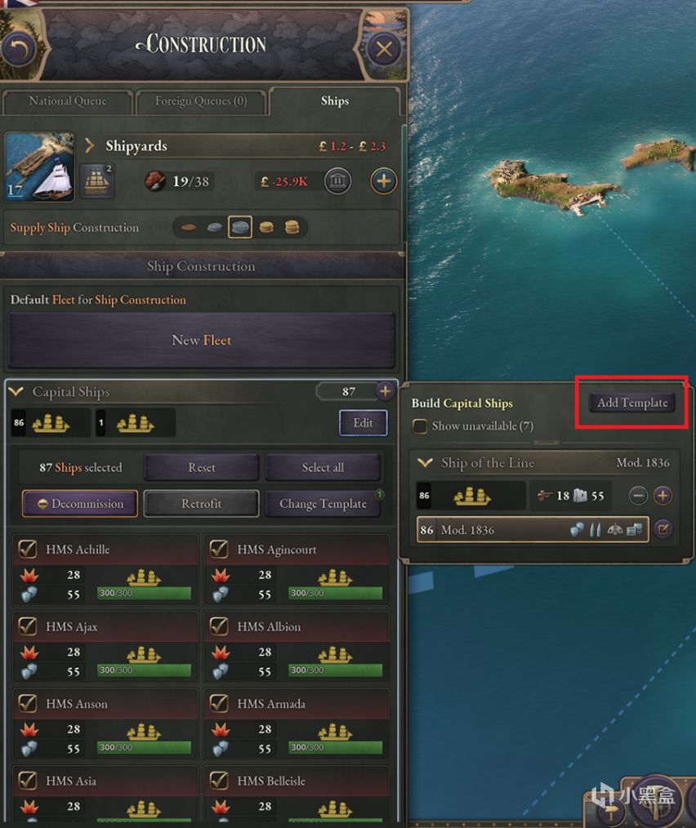Expand Shipyards chevron arrow
696x828 pixels.
(x=89, y=145)
